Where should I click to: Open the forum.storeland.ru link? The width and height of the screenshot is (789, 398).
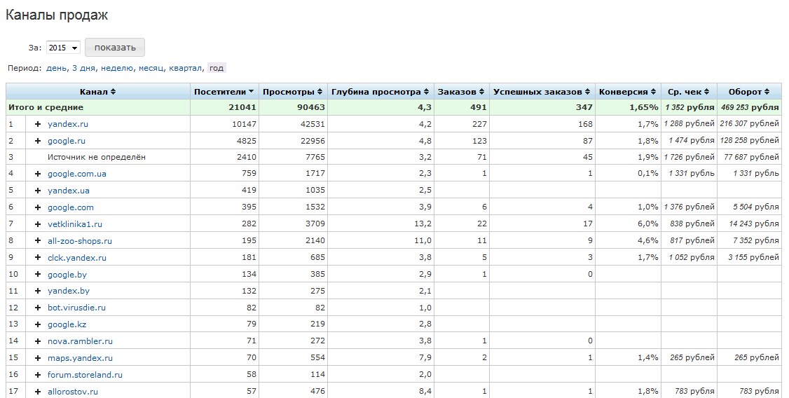click(x=85, y=375)
